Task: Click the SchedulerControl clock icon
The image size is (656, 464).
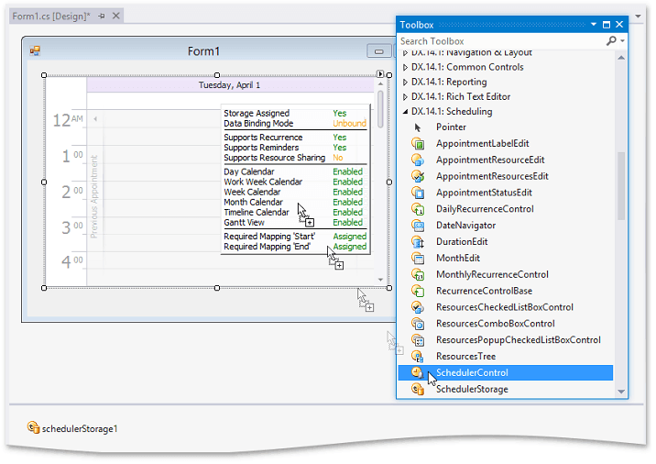Action: (x=417, y=372)
